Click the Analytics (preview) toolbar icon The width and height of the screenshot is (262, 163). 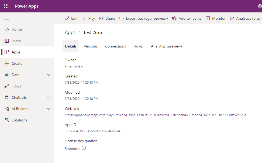(x=232, y=18)
